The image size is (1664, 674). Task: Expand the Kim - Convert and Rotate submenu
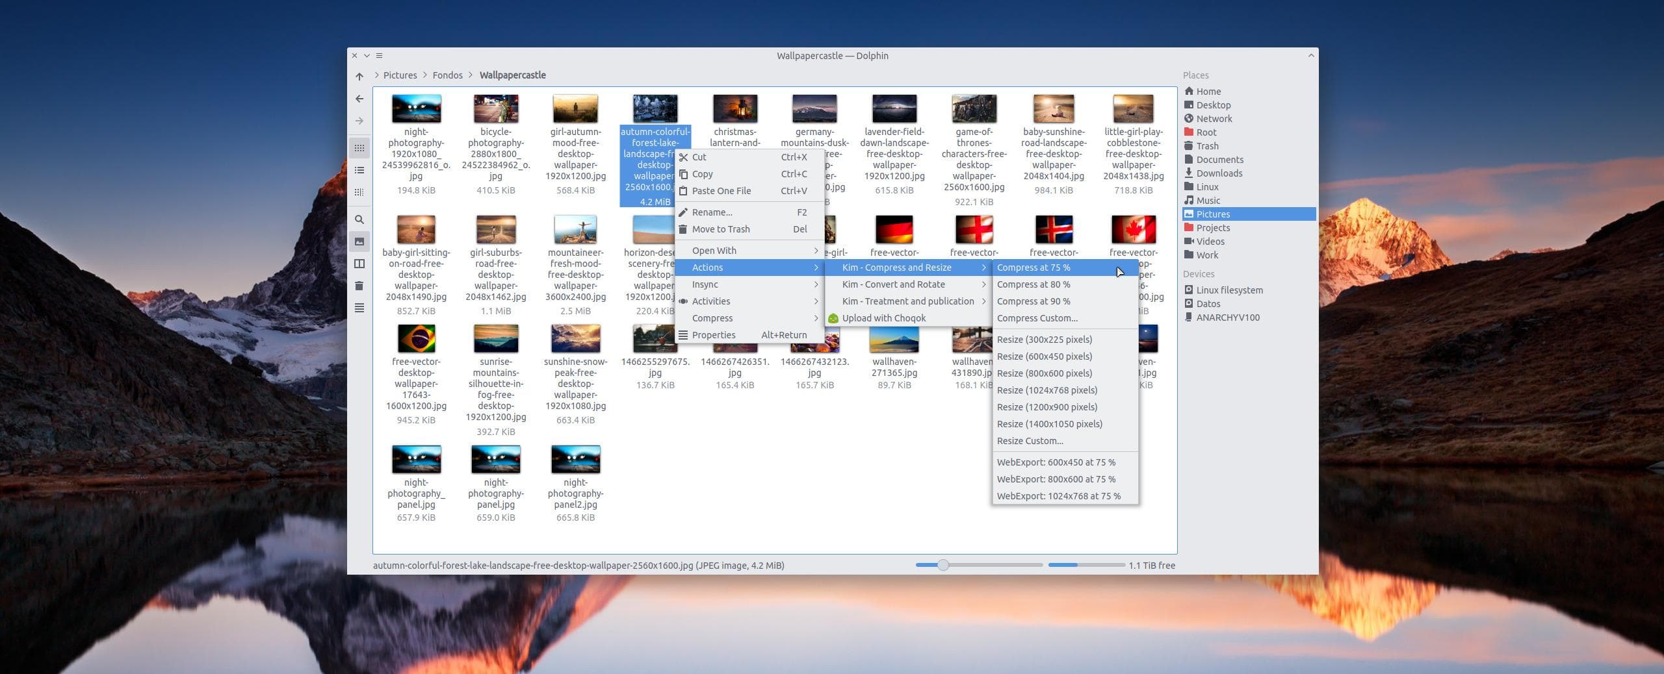pos(894,284)
